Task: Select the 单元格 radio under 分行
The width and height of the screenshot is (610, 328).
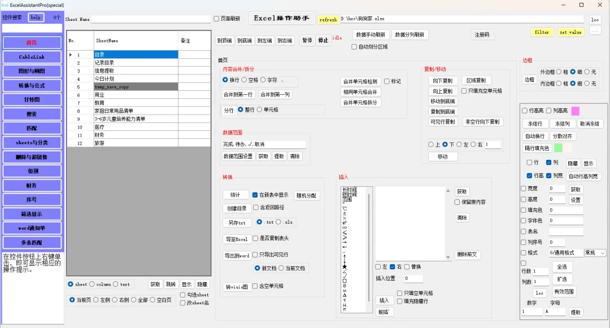Action: (x=259, y=110)
